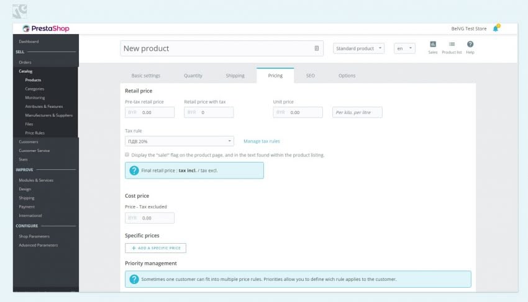The height and width of the screenshot is (302, 528).
Task: Open the en language dropdown
Action: (x=404, y=48)
